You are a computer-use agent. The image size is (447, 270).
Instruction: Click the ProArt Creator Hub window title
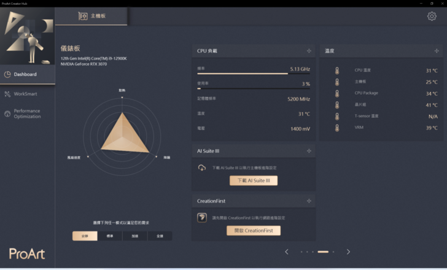coord(14,4)
